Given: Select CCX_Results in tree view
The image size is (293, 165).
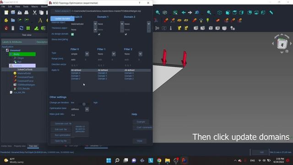Looking at the screenshot, I should coord(23,88).
